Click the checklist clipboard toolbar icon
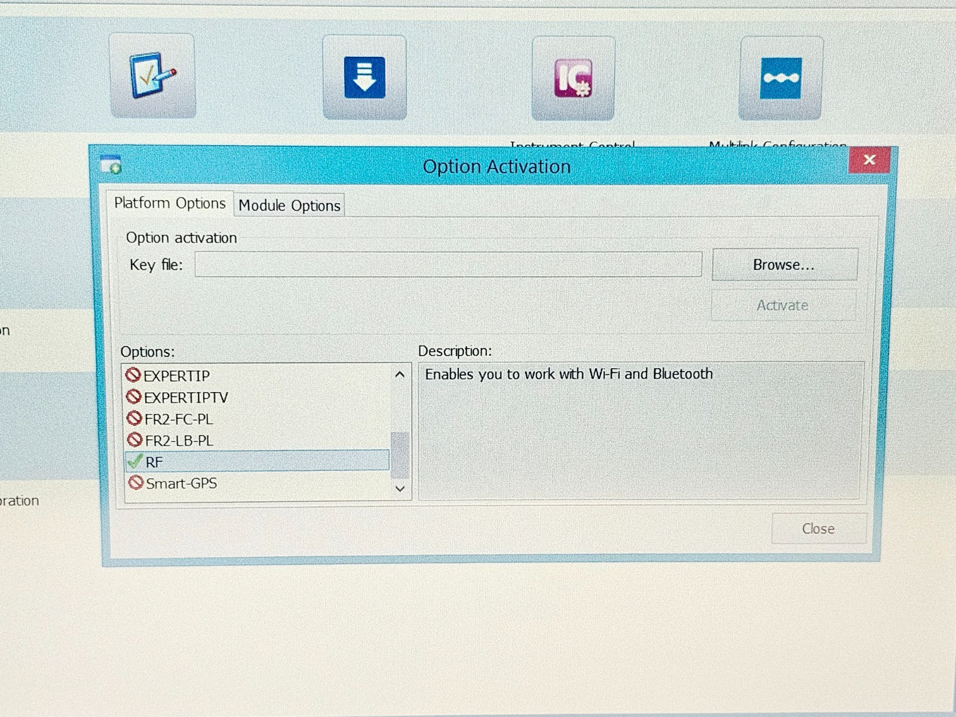956x717 pixels. coord(153,76)
